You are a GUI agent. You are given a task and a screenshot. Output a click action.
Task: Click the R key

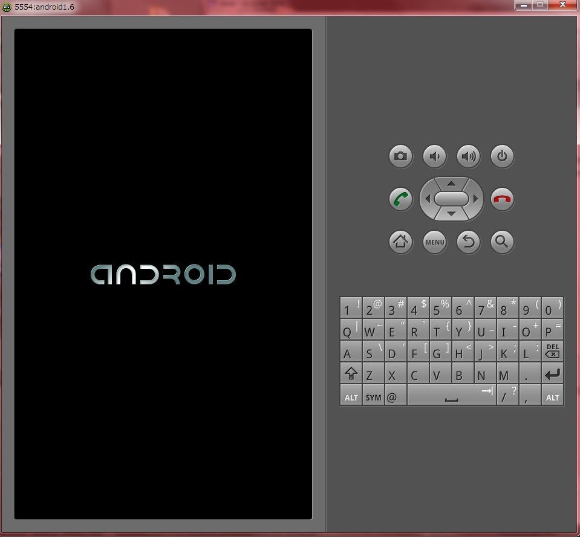[418, 329]
